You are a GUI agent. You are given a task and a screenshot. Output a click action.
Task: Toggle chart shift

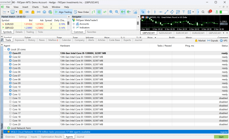tap(129, 12)
